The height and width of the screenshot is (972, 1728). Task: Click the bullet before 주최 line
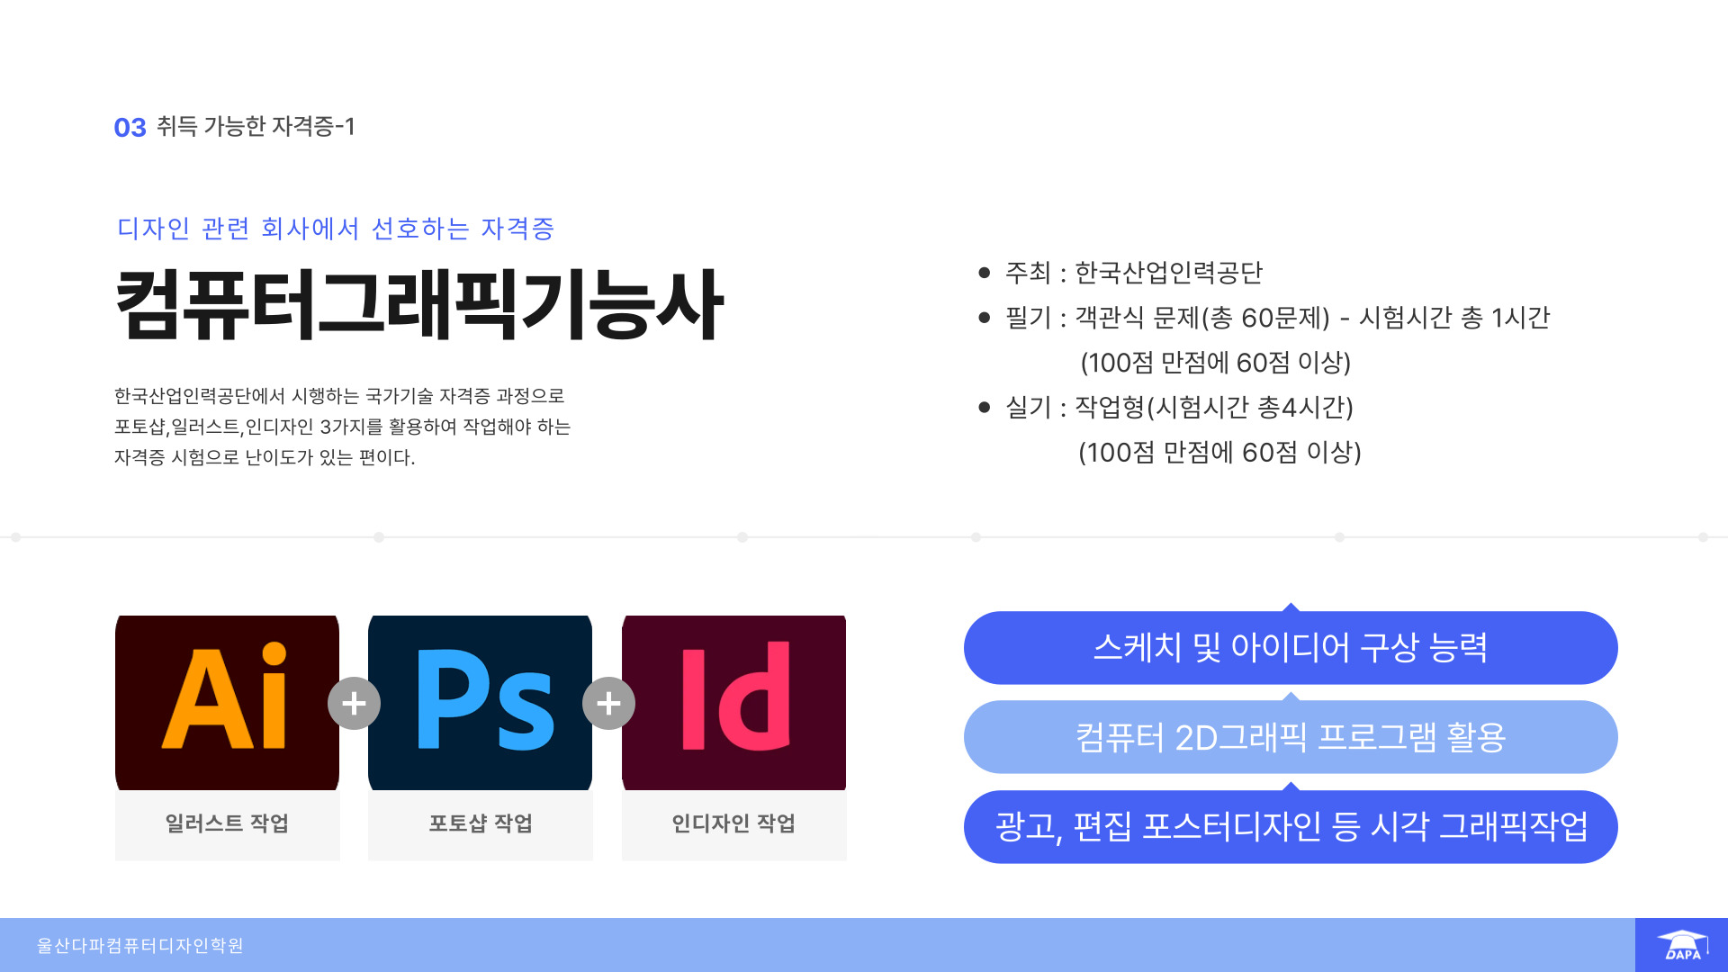984,273
